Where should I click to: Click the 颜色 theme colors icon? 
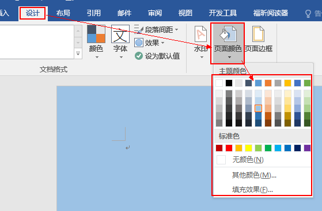pos(96,34)
